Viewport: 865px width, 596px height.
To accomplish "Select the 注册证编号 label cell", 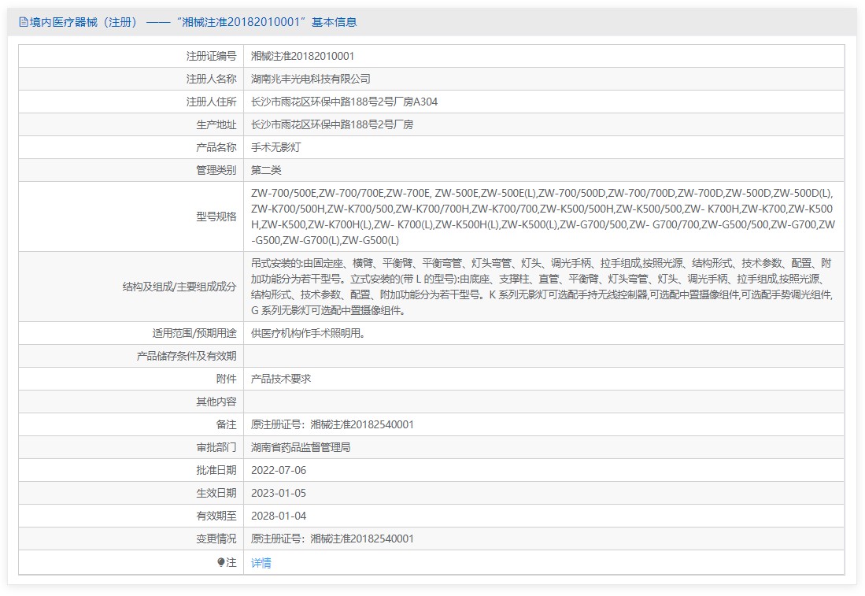I will coord(211,56).
